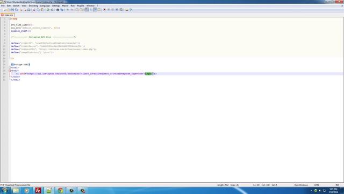
Task: Stop macro recording button
Action: [x=109, y=10]
